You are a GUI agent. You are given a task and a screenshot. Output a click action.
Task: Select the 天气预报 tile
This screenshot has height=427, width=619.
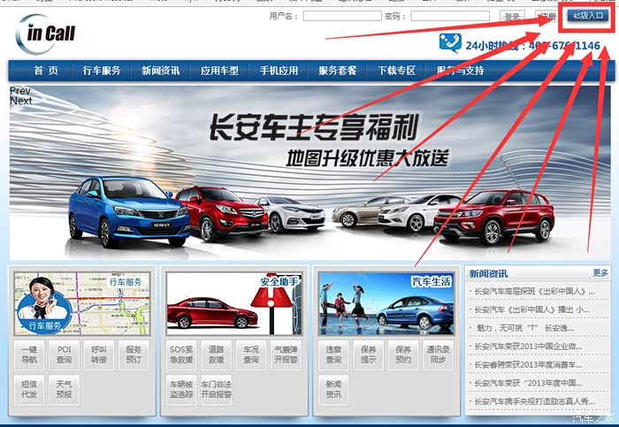click(x=64, y=390)
